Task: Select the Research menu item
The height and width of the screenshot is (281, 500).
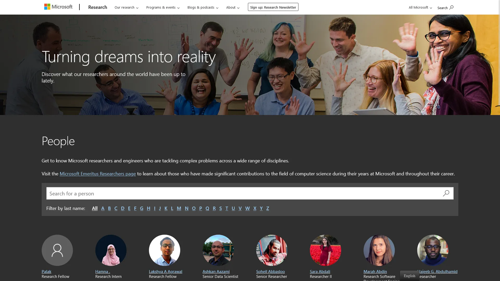Action: point(97,7)
